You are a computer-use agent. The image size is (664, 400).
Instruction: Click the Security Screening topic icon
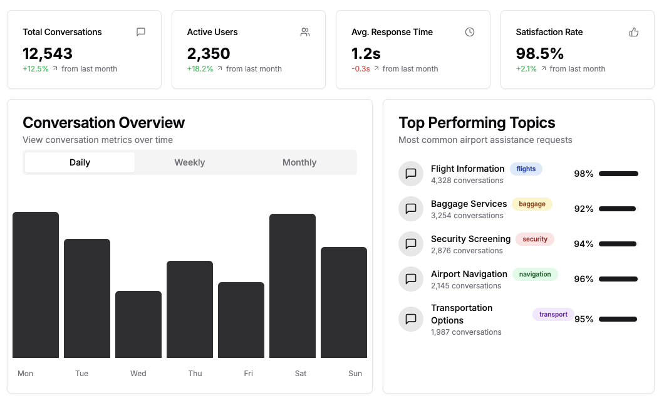pyautogui.click(x=411, y=244)
